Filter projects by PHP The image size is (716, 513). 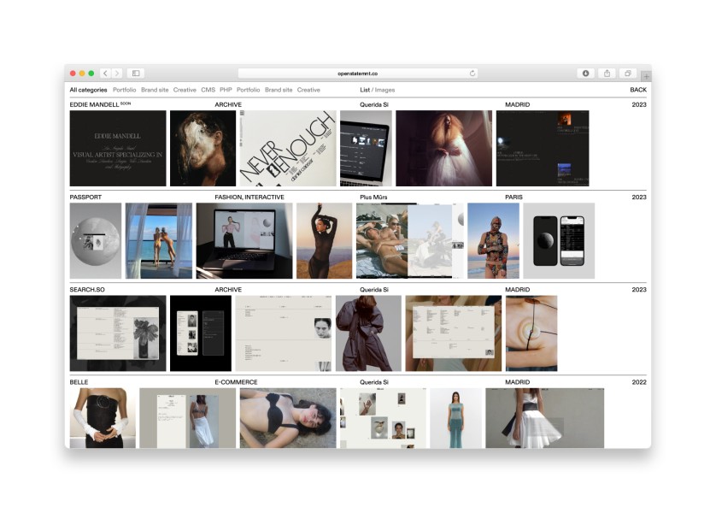pyautogui.click(x=226, y=90)
